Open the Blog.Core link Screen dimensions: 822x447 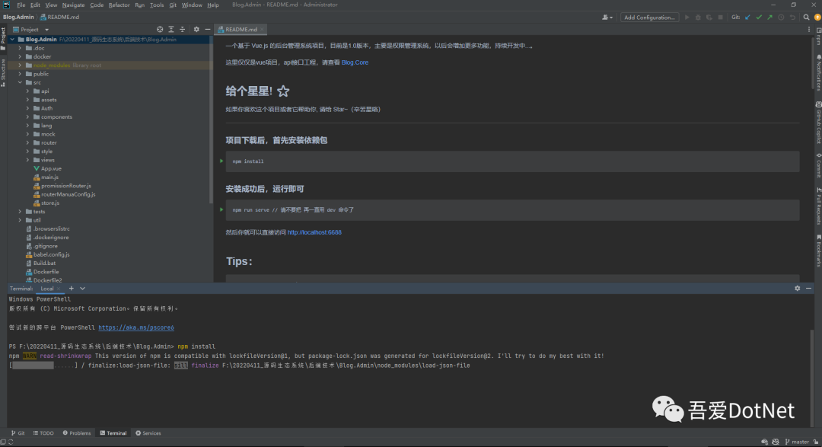click(x=355, y=62)
